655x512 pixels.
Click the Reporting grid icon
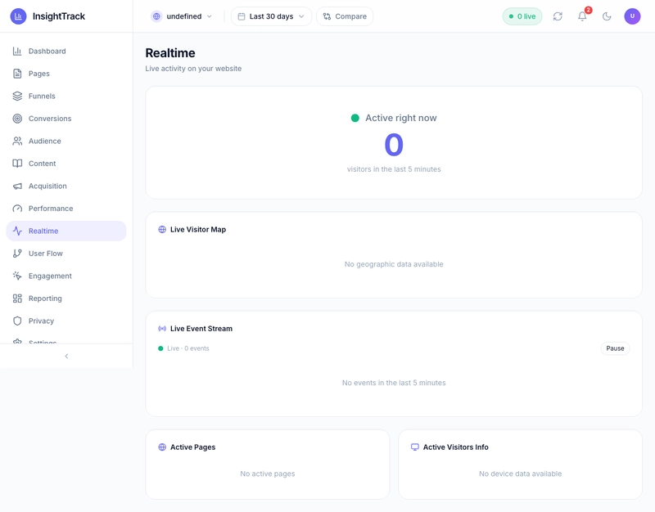(17, 299)
